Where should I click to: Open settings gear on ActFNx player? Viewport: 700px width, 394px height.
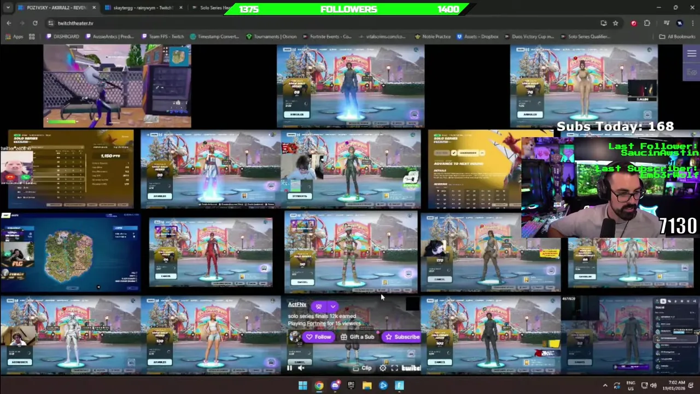(383, 368)
